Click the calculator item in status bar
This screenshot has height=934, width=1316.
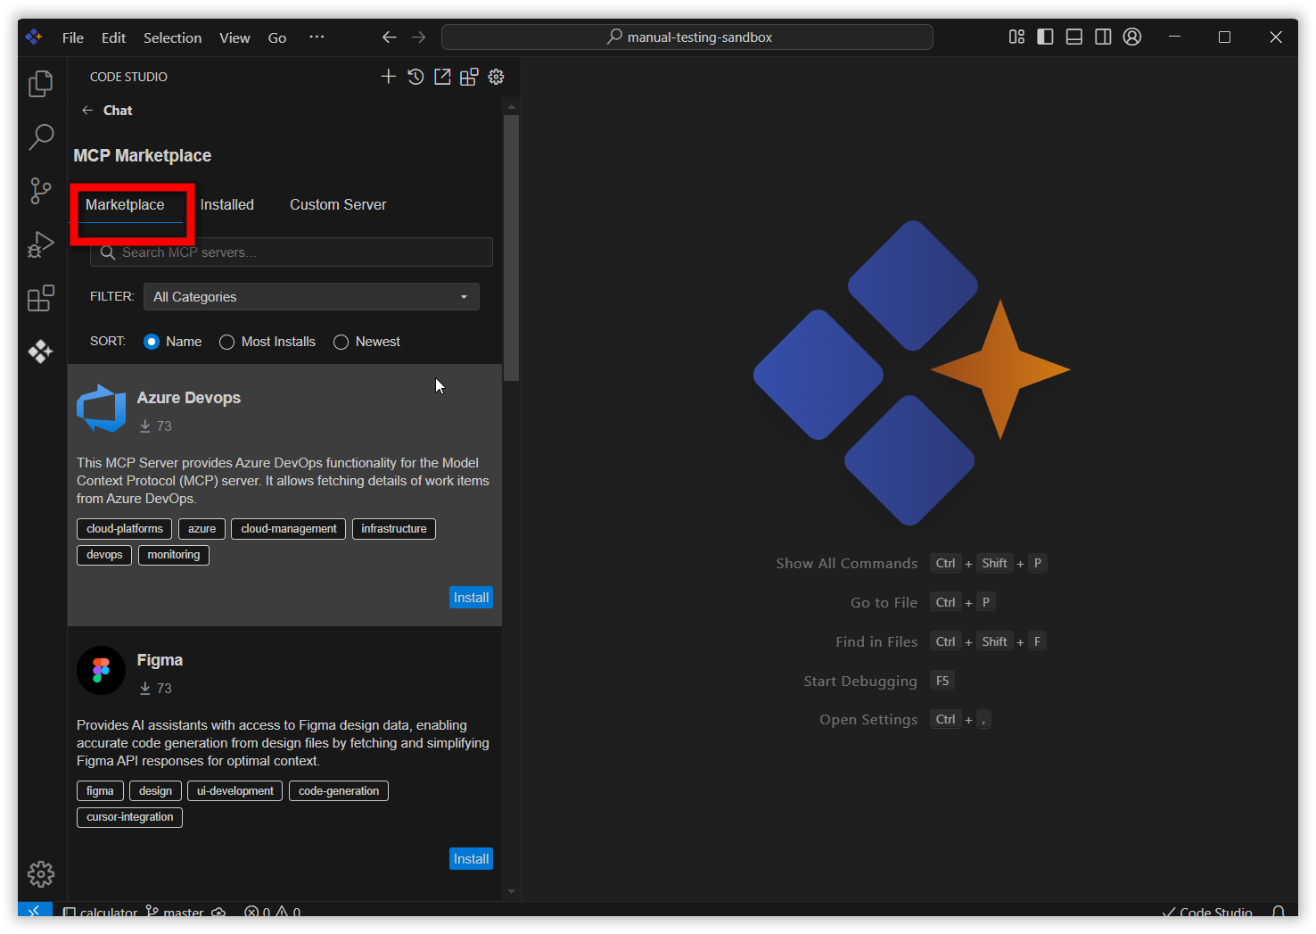point(100,912)
